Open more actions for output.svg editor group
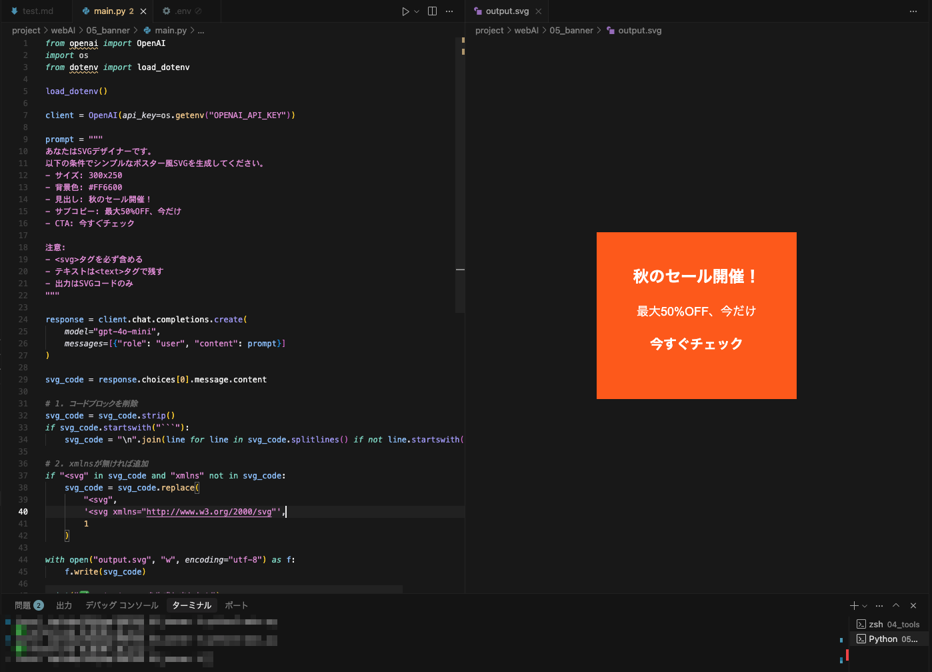This screenshot has width=932, height=672. [913, 11]
